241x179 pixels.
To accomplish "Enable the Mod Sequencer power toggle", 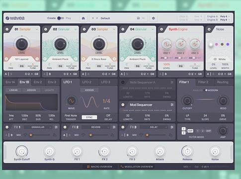I will pos(123,105).
